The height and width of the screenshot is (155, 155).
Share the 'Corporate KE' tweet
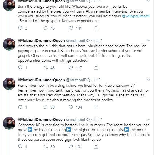point(96,147)
